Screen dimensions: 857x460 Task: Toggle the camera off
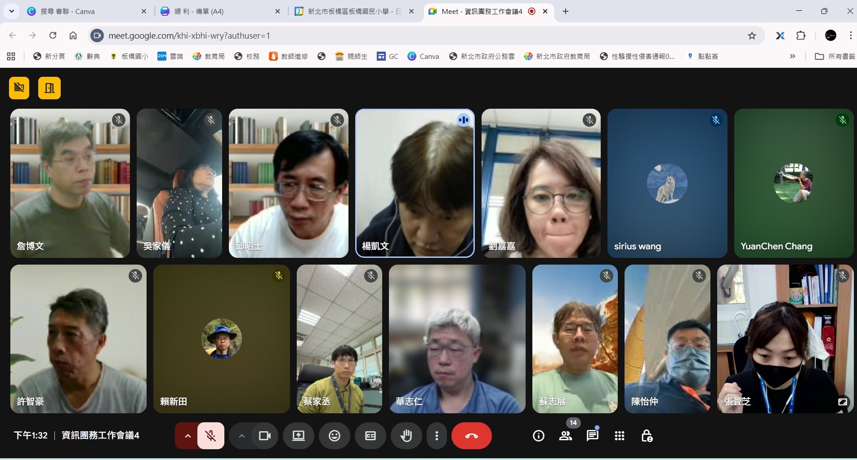[x=265, y=436]
